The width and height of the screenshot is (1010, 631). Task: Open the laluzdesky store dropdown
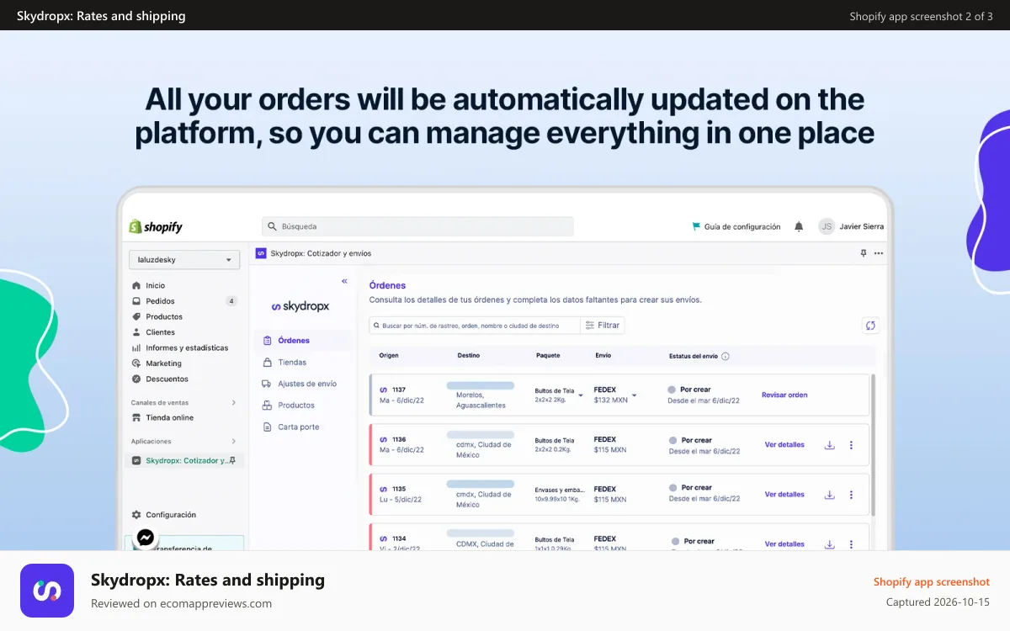click(183, 260)
